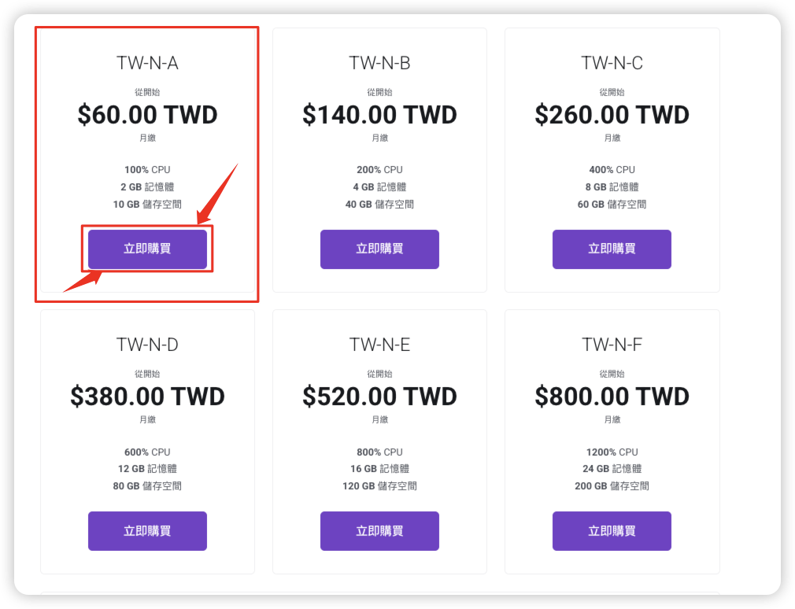Click the $60.00 TWD price
Image resolution: width=795 pixels, height=609 pixels.
147,115
